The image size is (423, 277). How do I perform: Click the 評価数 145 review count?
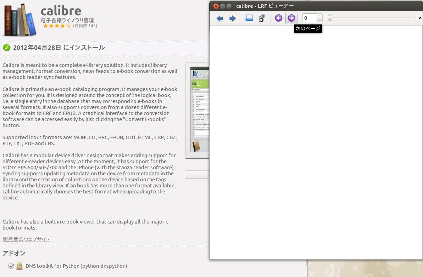tap(85, 26)
